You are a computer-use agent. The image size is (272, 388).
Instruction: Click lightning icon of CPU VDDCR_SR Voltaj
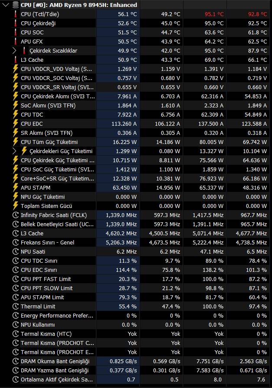(15, 87)
